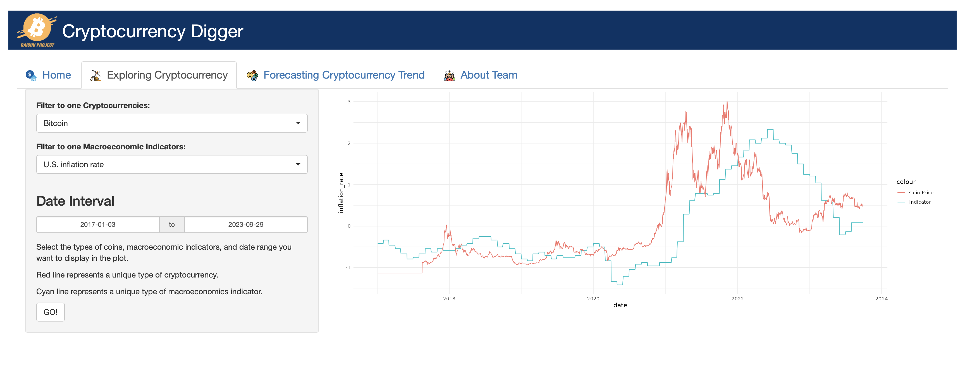Click the Coin Price red legend line
The width and height of the screenshot is (965, 382).
tap(901, 193)
